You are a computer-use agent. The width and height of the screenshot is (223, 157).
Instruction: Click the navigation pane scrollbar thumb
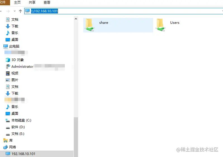point(76,137)
